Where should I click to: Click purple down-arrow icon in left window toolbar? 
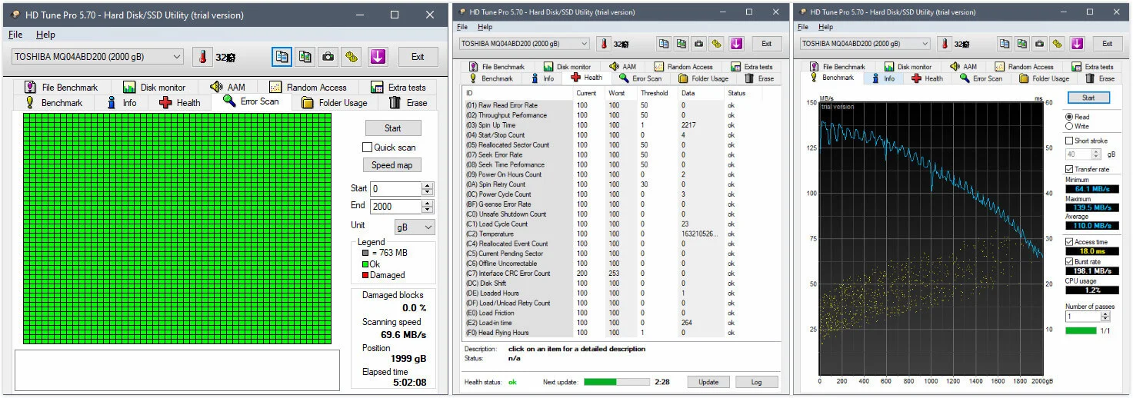(377, 57)
